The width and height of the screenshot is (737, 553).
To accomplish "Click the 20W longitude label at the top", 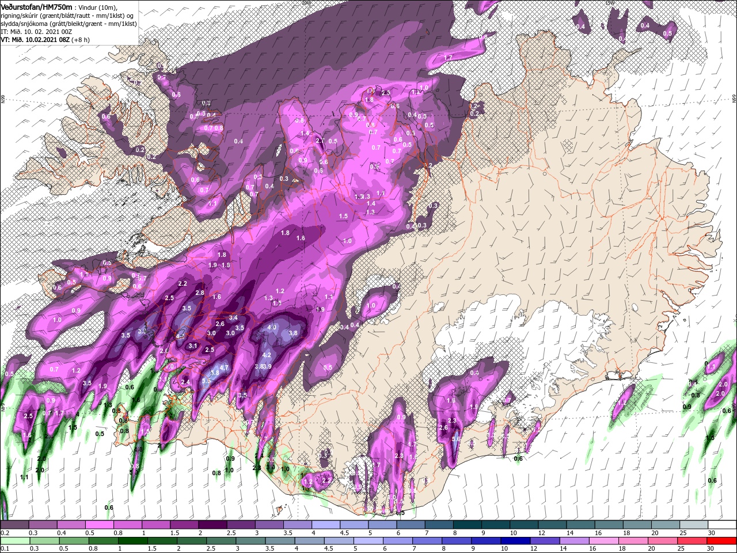I will pos(305,3).
